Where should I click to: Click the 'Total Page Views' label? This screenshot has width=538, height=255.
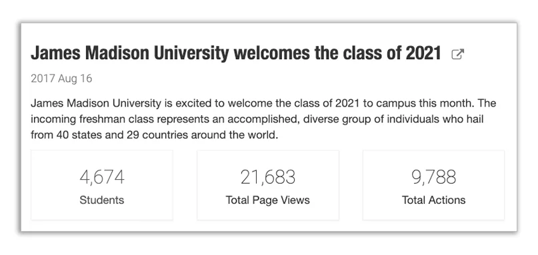[x=267, y=200]
